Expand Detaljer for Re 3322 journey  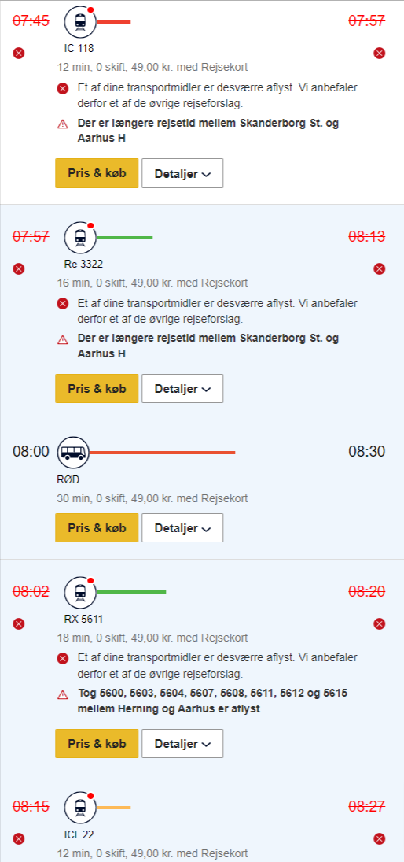tap(183, 389)
